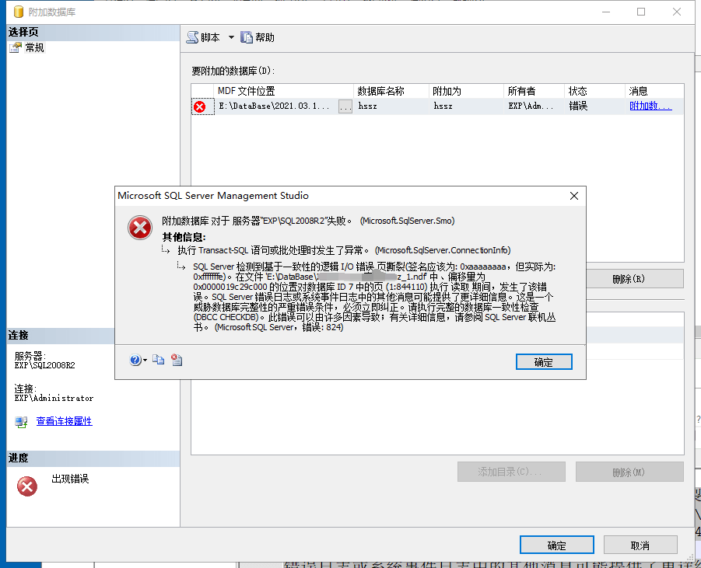
Task: Open the 查看连接属性 link
Action: (x=64, y=421)
